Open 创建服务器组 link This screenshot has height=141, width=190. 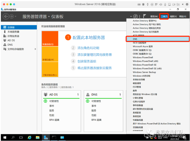(x=87, y=61)
